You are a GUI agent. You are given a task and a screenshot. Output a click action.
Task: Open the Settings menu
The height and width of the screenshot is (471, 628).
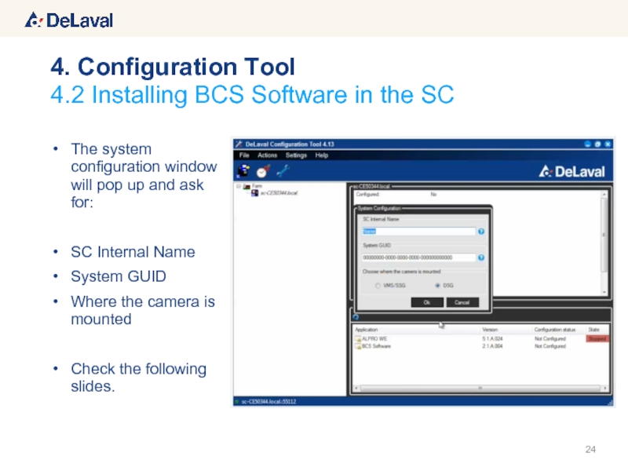click(x=296, y=155)
